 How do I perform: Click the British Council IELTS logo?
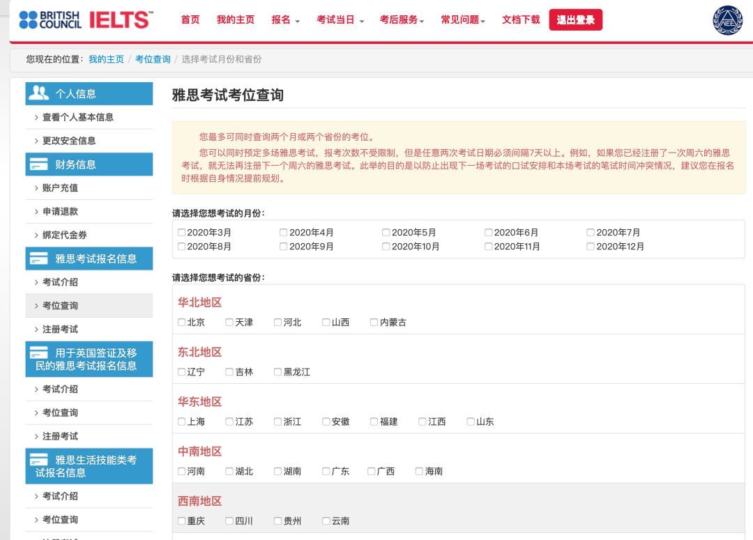(85, 20)
